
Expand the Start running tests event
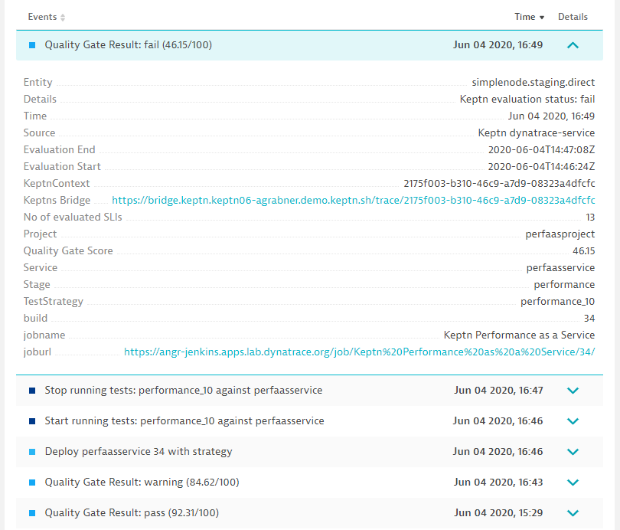(573, 421)
